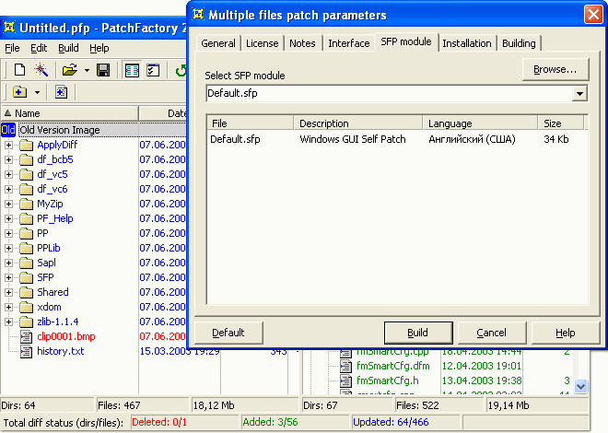Click the Save floppy disk icon
This screenshot has width=608, height=433.
click(x=103, y=70)
